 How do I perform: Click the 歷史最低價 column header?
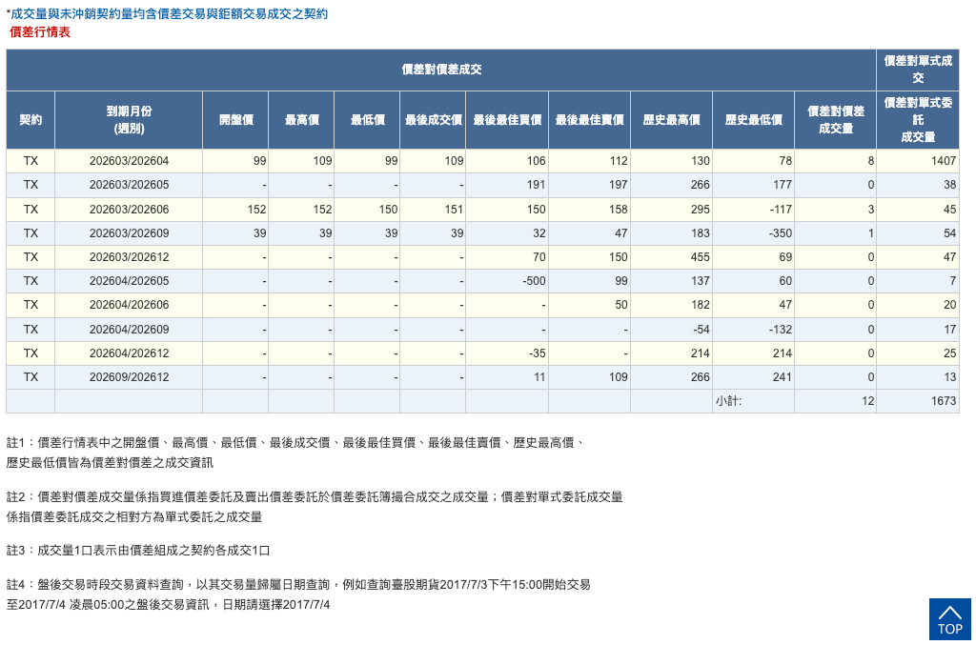click(752, 118)
